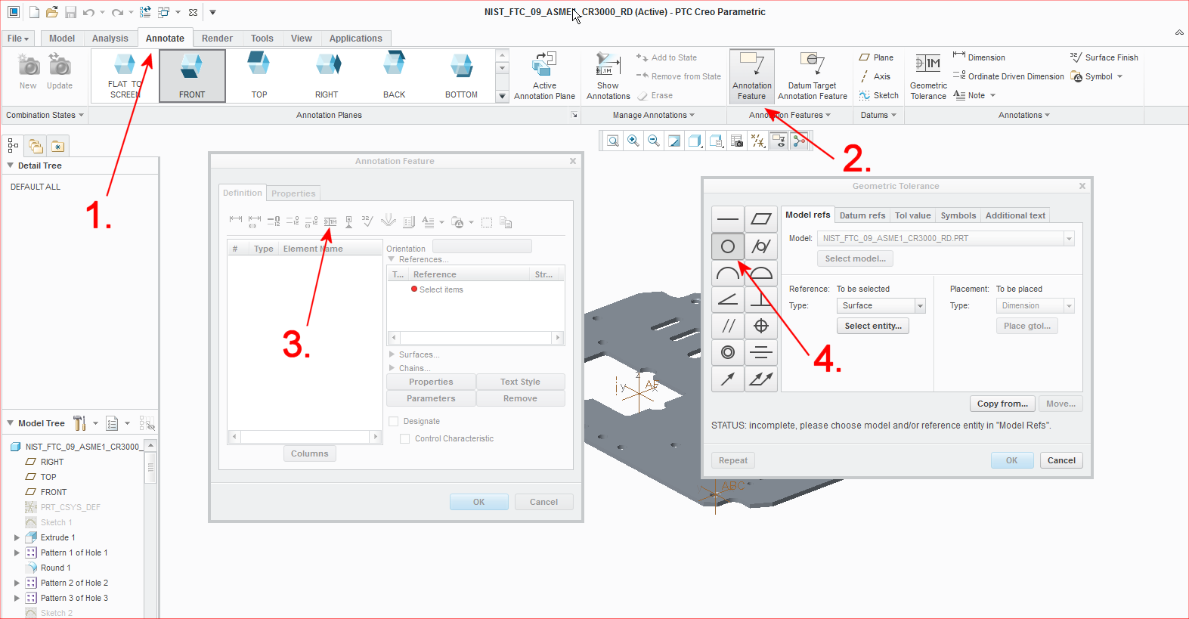Switch to the Render ribbon tab

point(217,39)
